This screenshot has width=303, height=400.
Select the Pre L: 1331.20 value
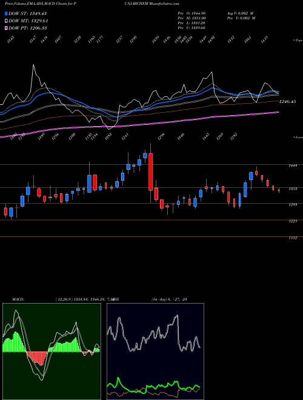point(191,23)
